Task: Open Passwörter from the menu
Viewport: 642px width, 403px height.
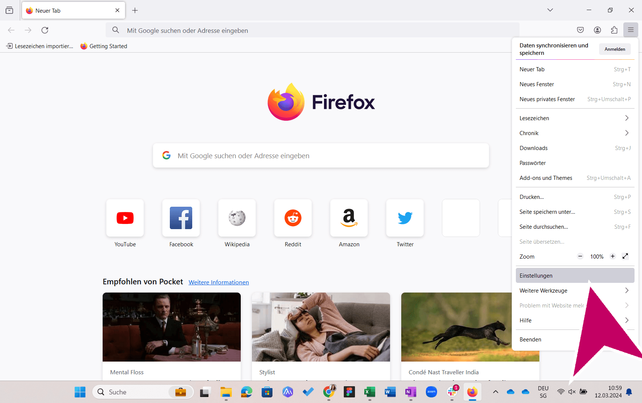Action: (575, 163)
